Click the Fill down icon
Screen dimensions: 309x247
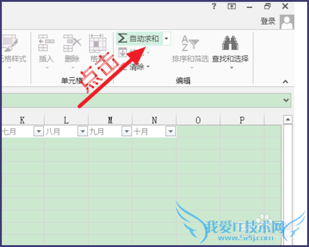coord(123,52)
